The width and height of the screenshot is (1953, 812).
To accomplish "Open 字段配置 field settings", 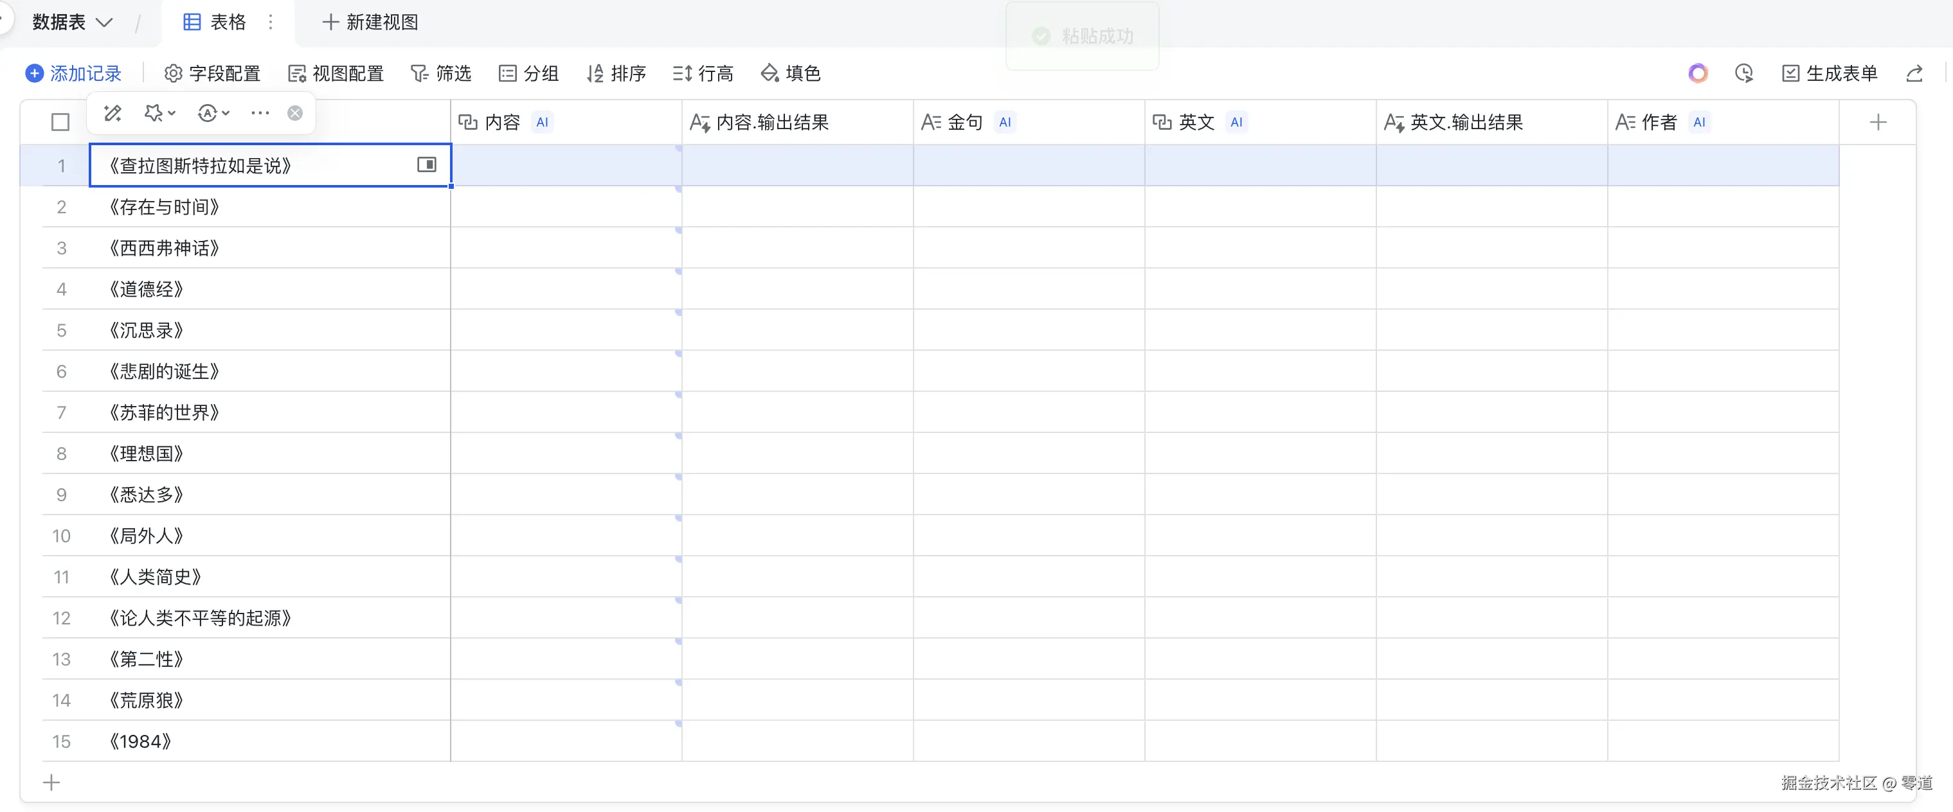I will click(212, 73).
